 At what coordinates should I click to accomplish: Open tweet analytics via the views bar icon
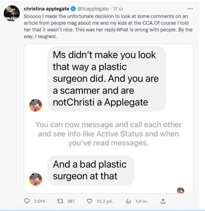tap(128, 201)
